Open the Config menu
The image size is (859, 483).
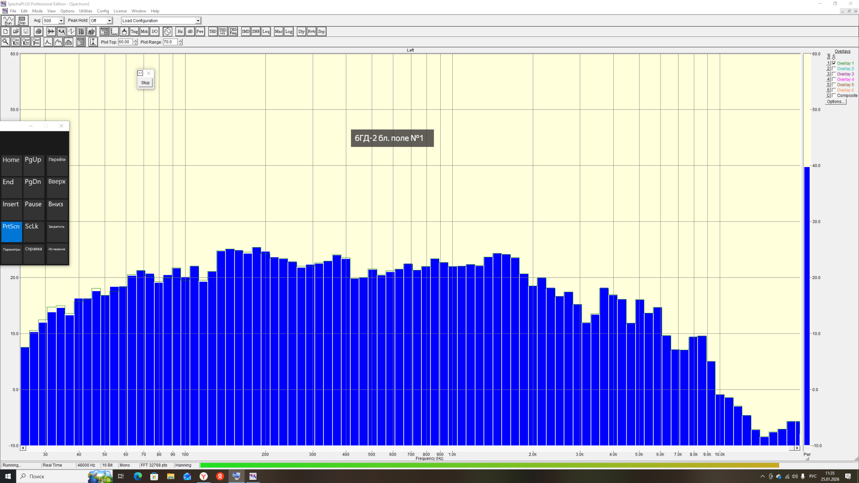click(x=103, y=11)
